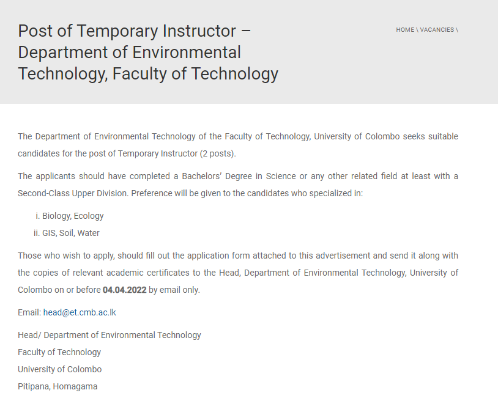Click the 'GIS, Soil, Water' list item
Viewport: 498px width, 412px height.
point(70,233)
